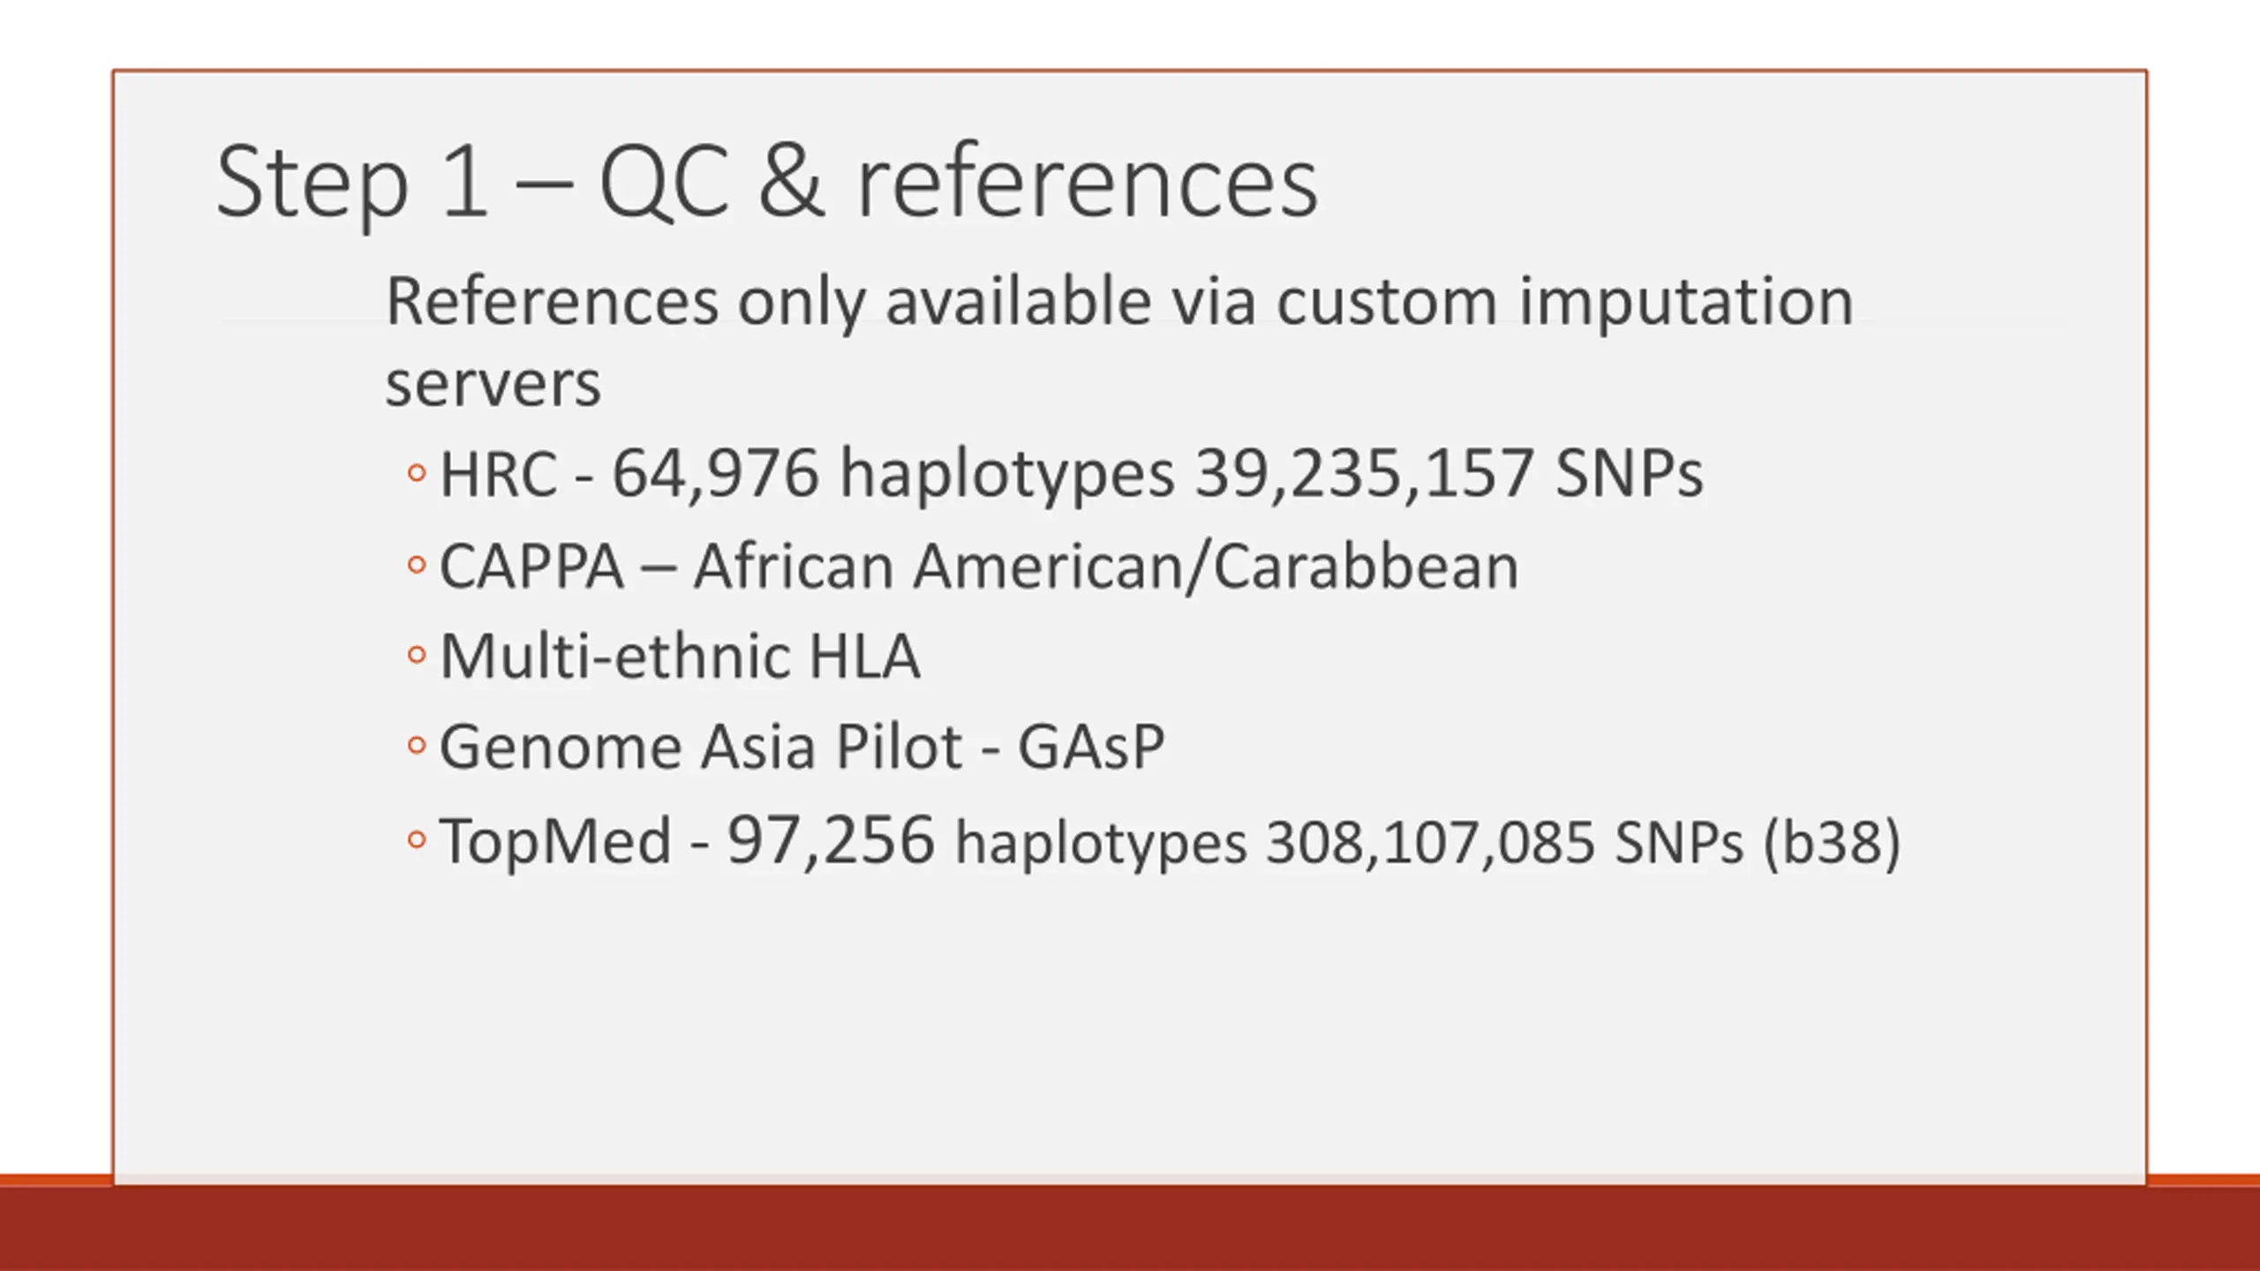Select 'African American/Carabbean' text
The width and height of the screenshot is (2260, 1271).
coord(1106,566)
